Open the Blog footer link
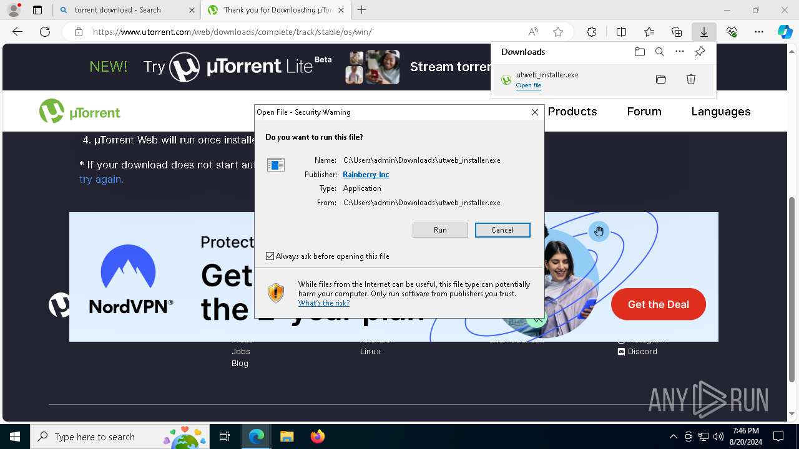This screenshot has height=449, width=799. [240, 364]
